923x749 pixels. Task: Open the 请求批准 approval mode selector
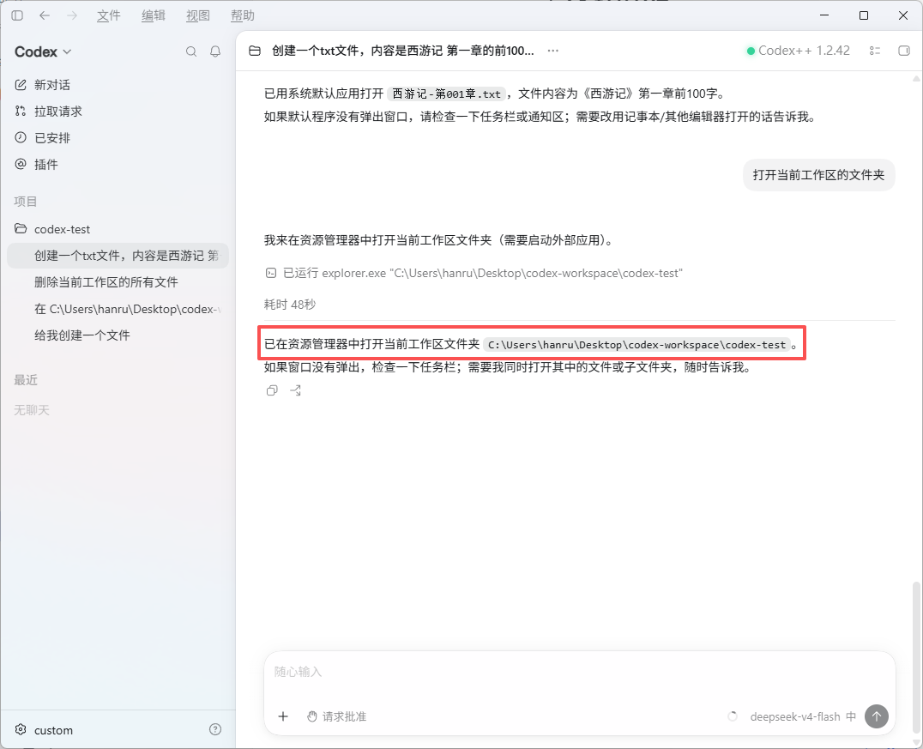point(337,716)
